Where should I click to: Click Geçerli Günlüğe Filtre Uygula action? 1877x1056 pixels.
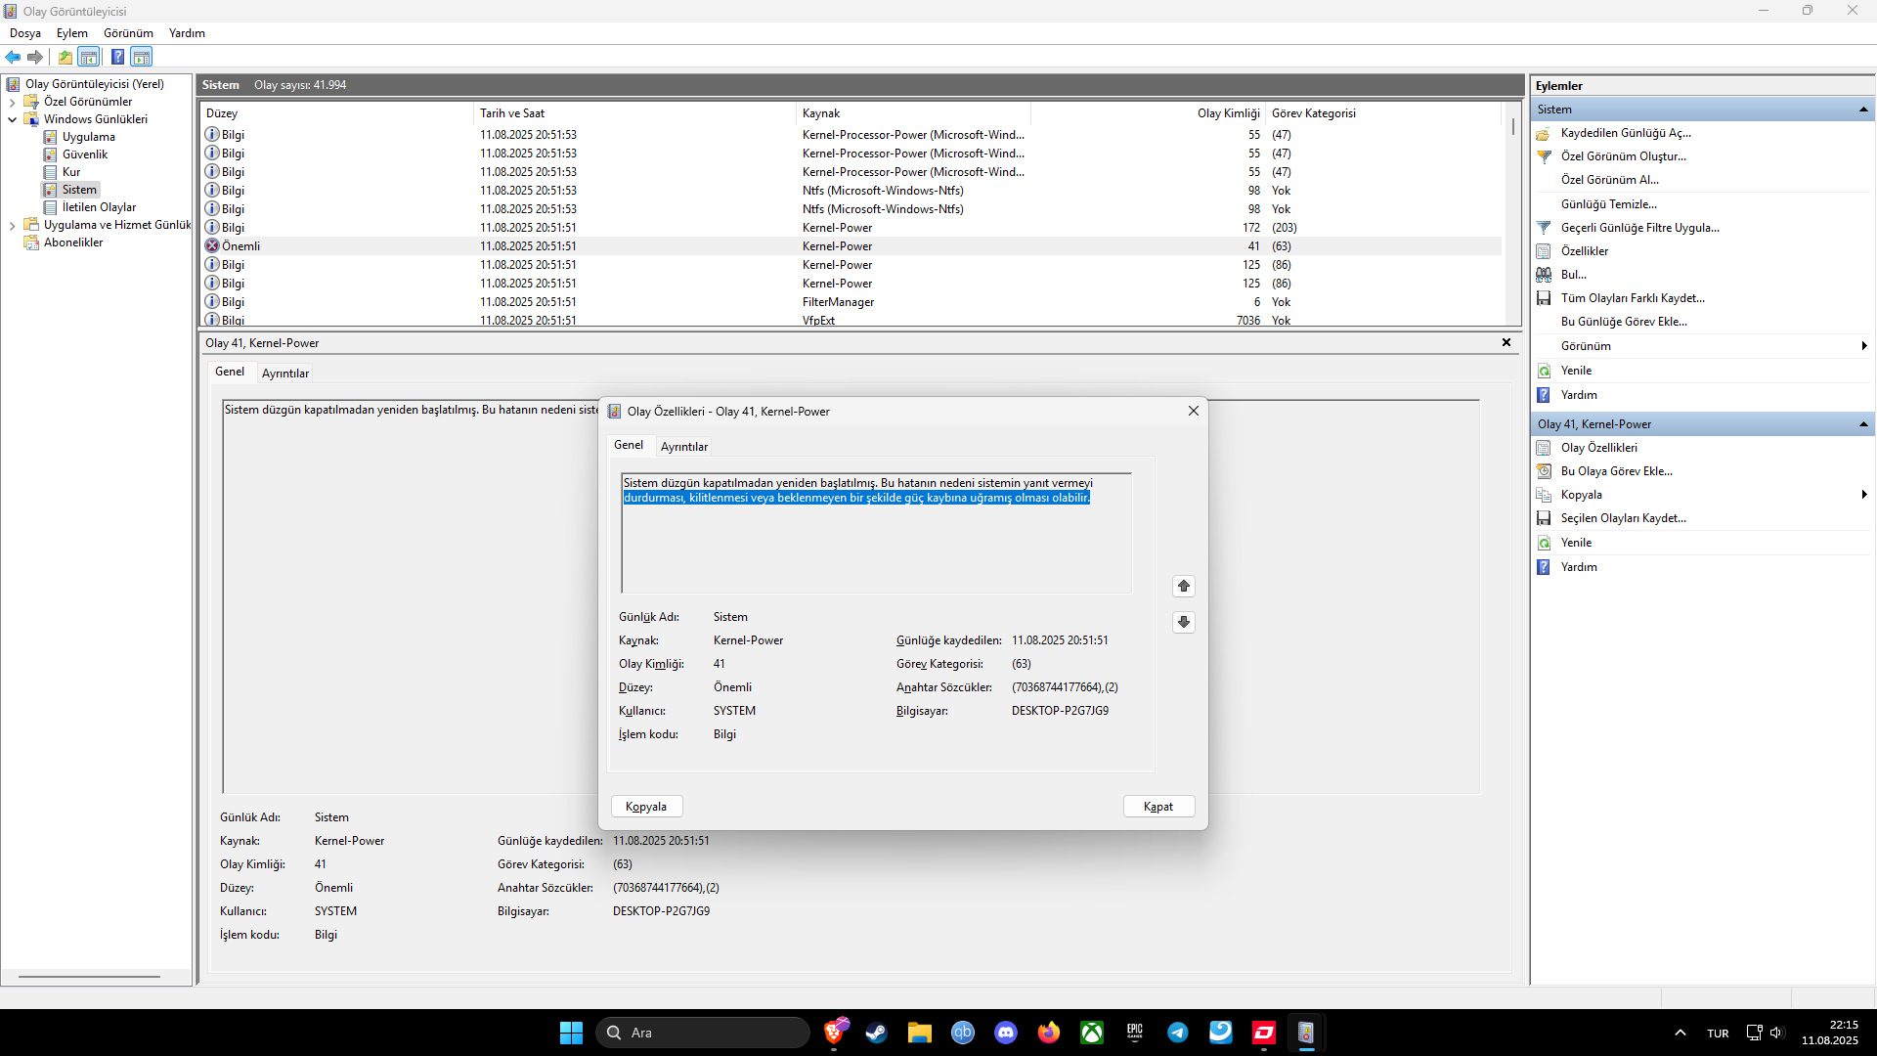(1640, 228)
